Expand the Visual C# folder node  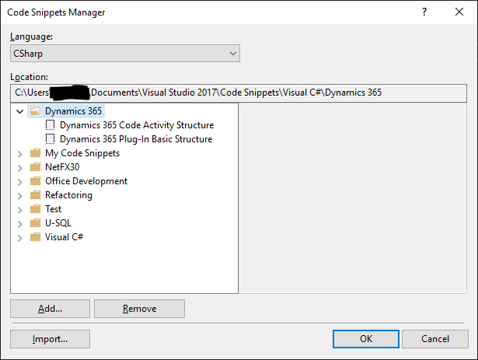pos(20,237)
